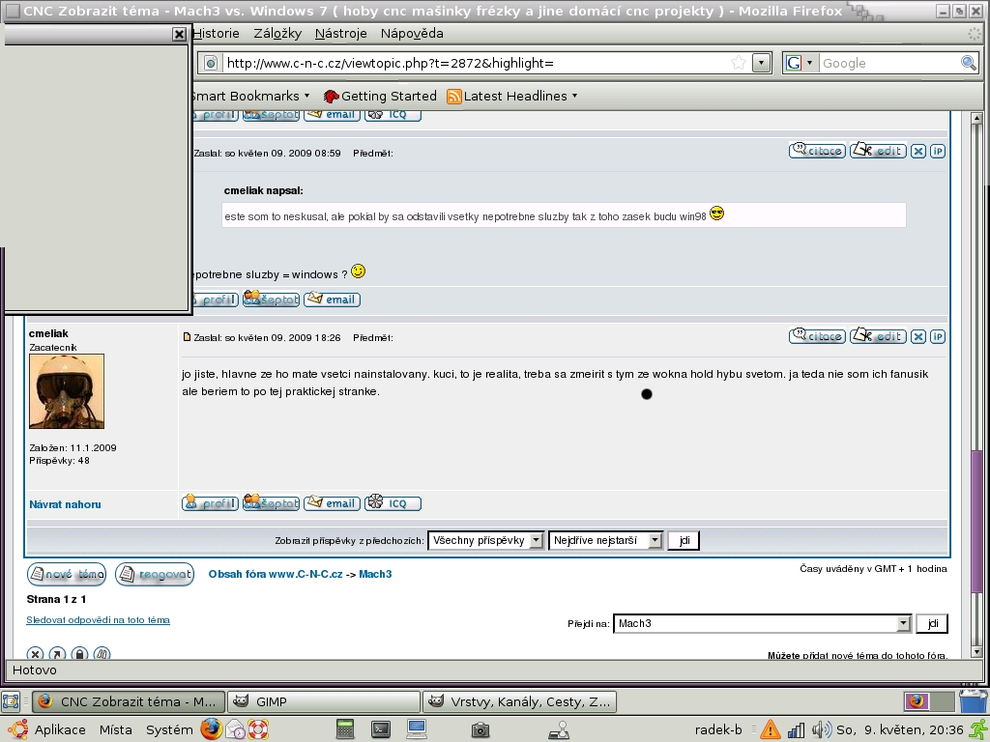Open cmeliak's 'profil' button at the bottom

(x=210, y=503)
